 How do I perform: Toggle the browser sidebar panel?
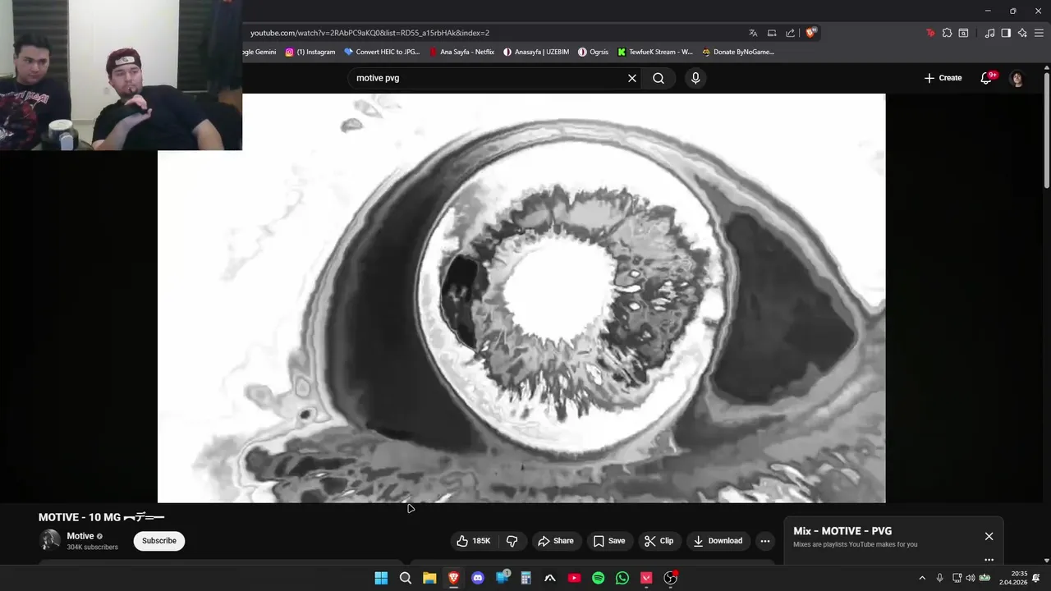click(x=1006, y=33)
